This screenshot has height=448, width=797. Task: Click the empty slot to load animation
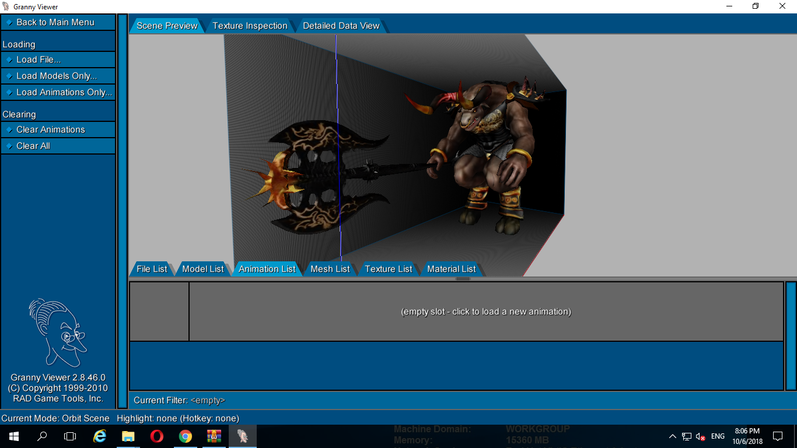click(486, 311)
